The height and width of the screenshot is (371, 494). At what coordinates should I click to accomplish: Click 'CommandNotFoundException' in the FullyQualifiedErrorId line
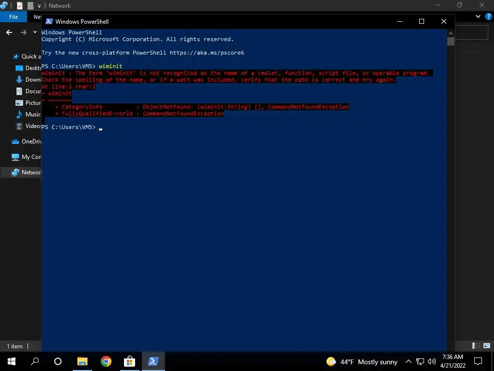click(183, 114)
